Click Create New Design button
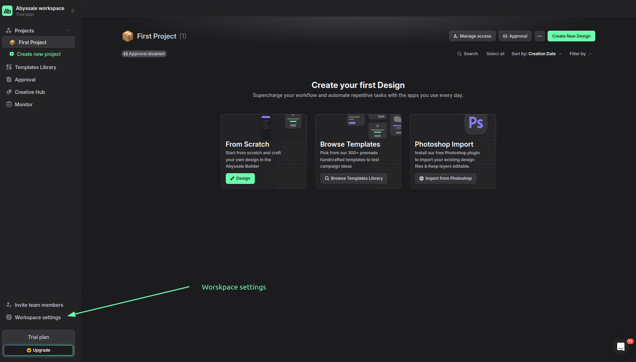 point(571,36)
